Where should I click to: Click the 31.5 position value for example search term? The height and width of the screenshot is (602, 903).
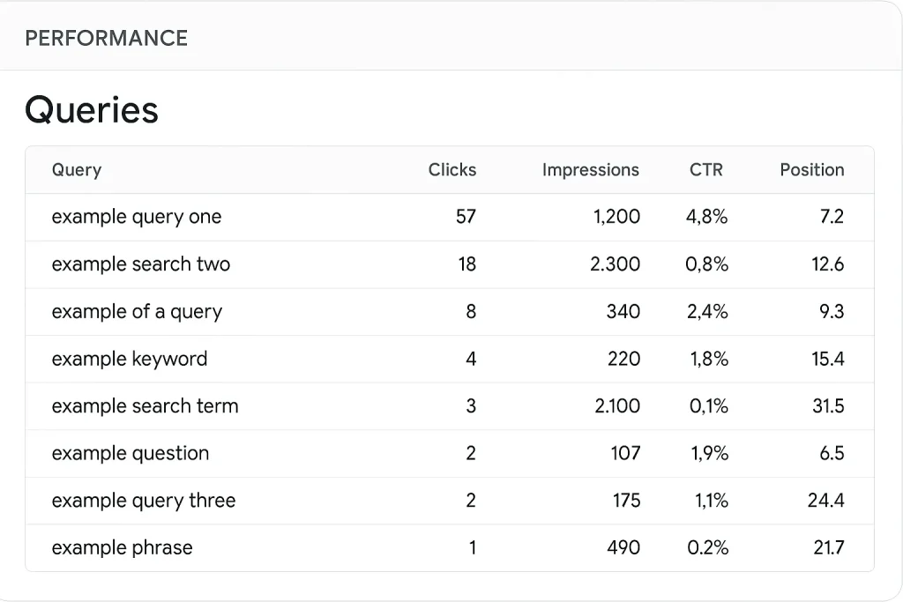click(830, 406)
